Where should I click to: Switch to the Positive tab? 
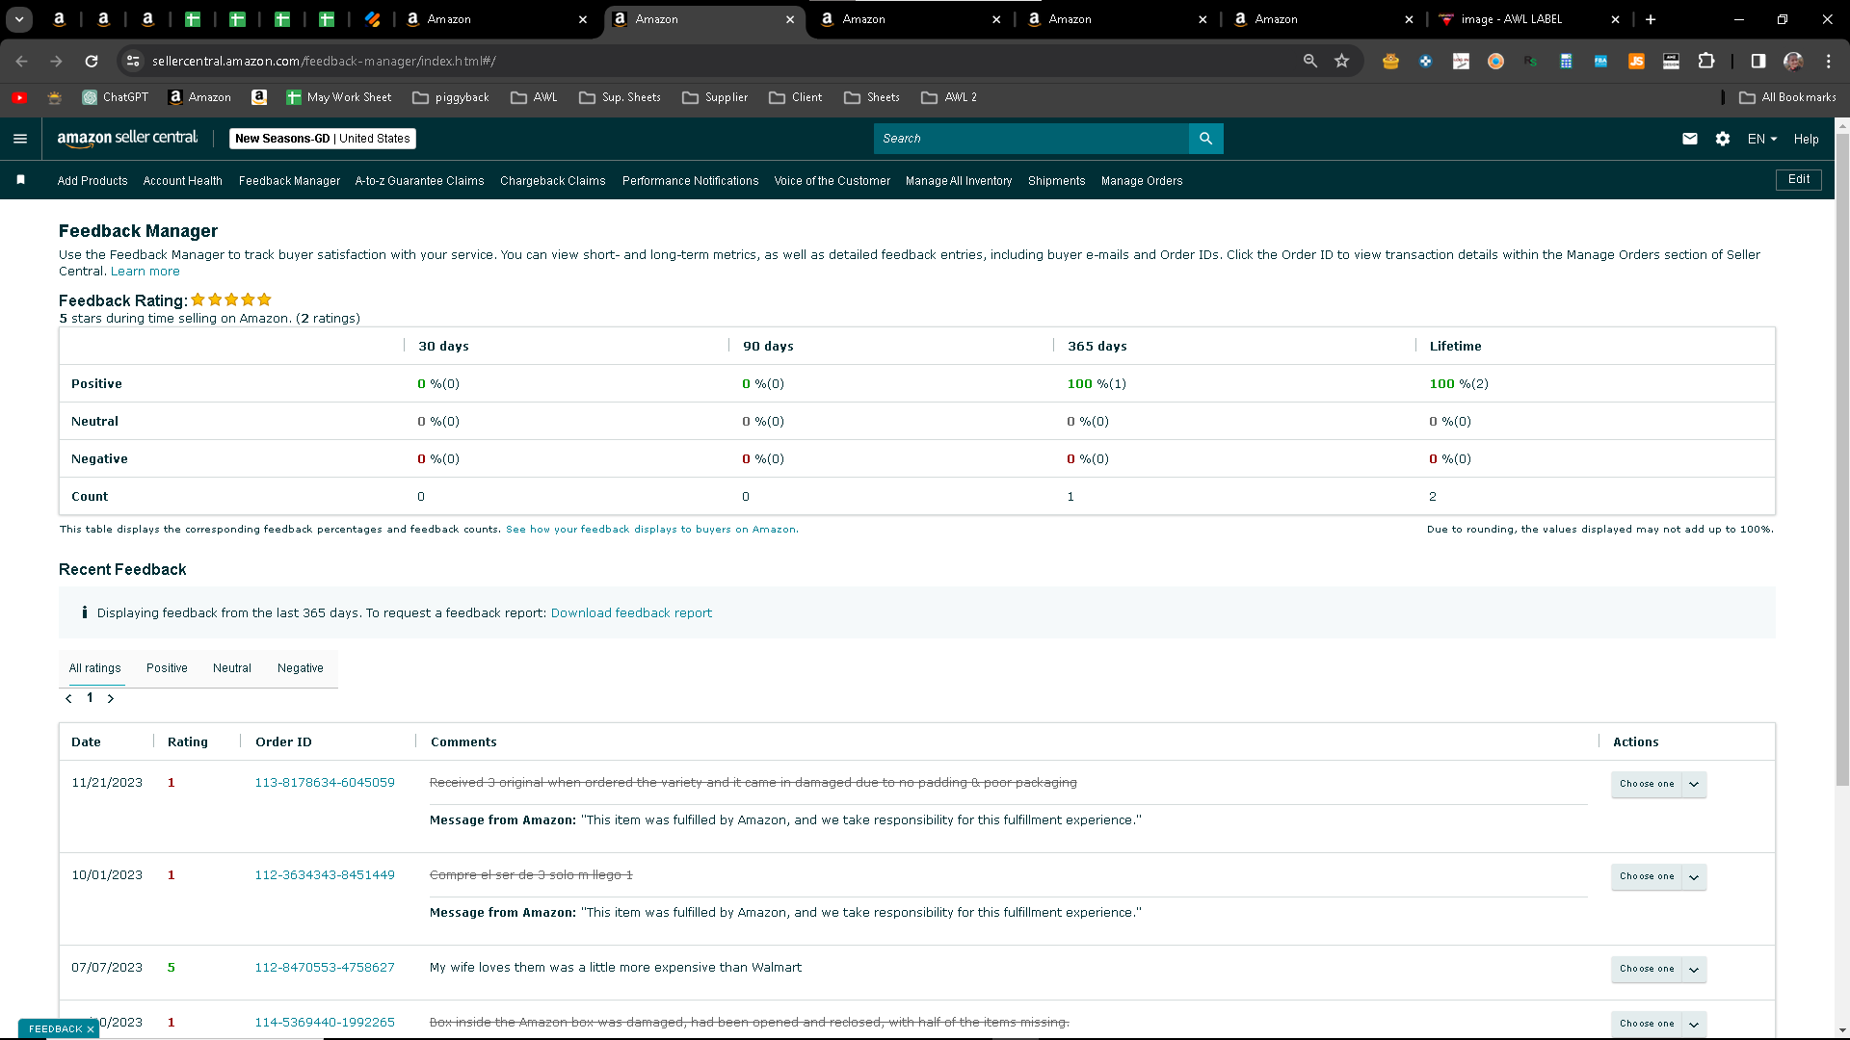click(167, 668)
